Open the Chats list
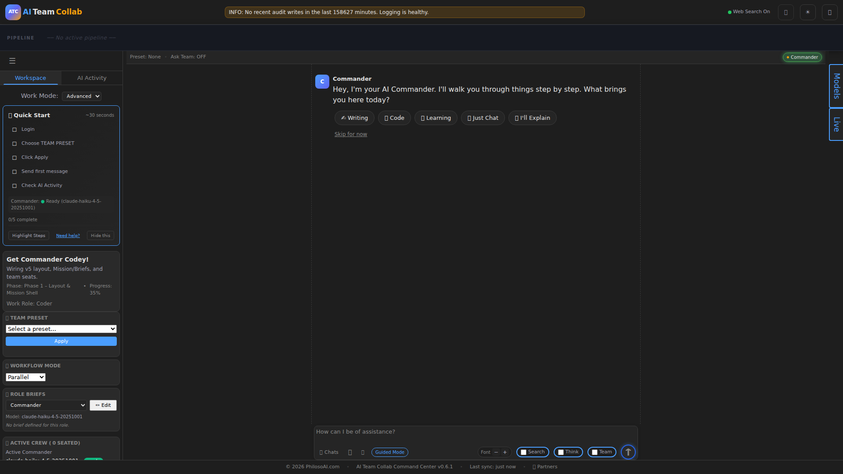 (x=329, y=452)
